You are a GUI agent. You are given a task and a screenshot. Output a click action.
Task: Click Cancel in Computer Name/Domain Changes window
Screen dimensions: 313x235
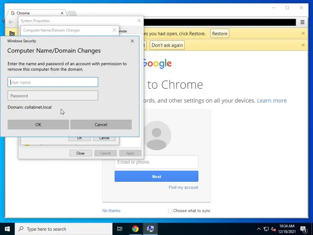(104, 138)
